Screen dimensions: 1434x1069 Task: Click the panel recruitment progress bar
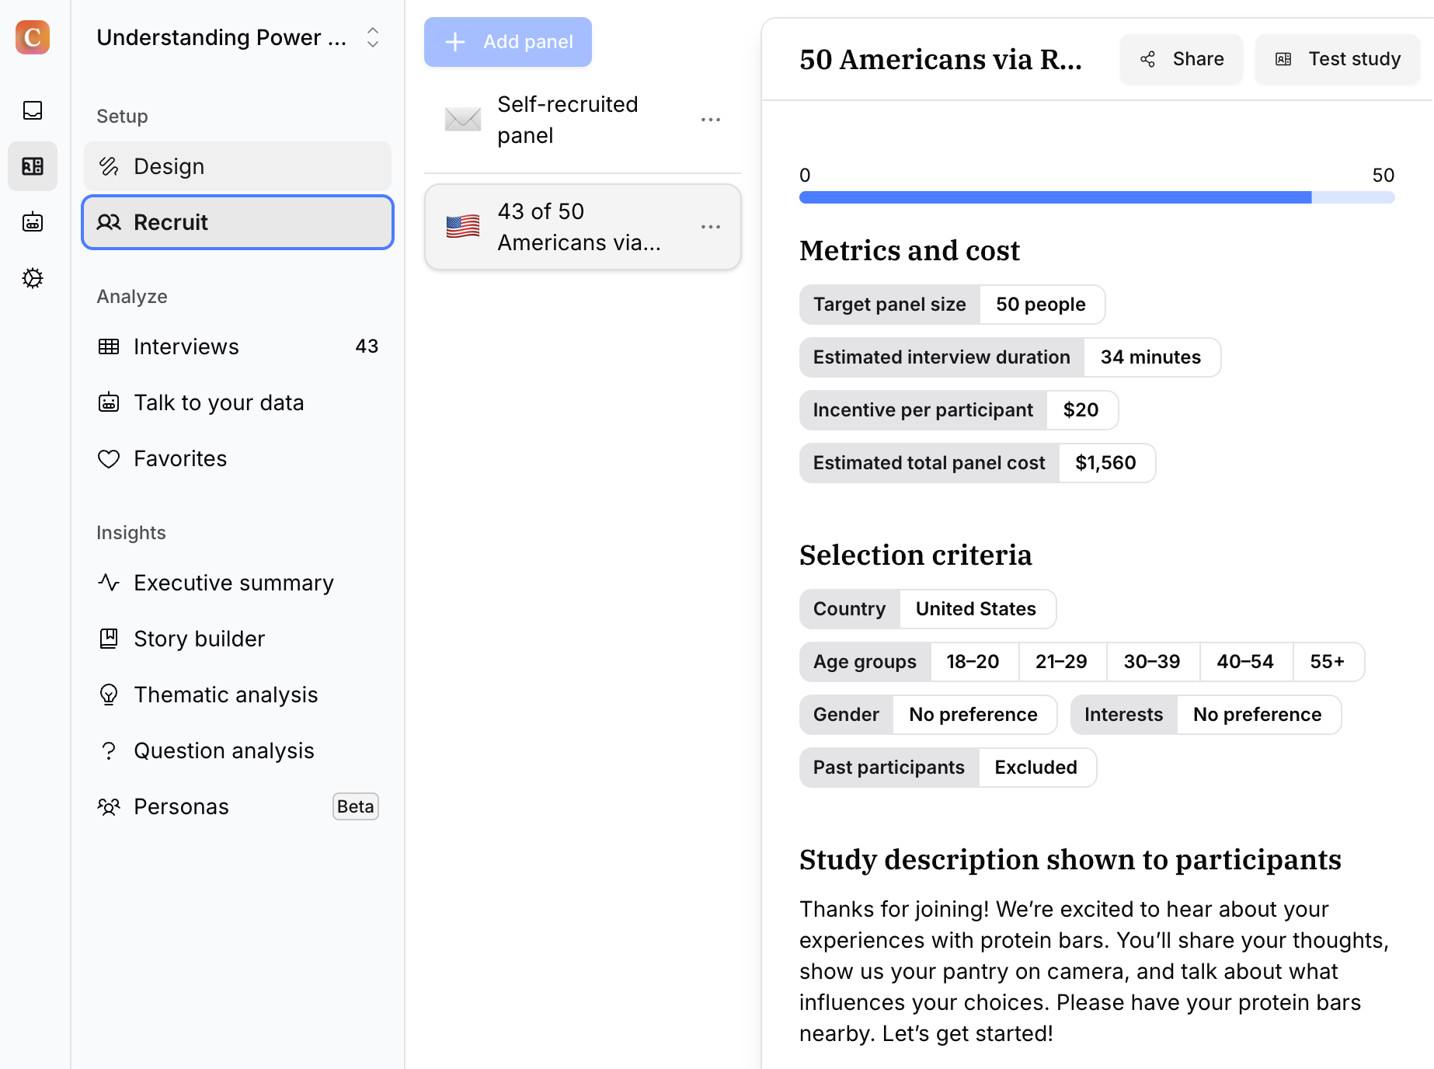point(1097,197)
